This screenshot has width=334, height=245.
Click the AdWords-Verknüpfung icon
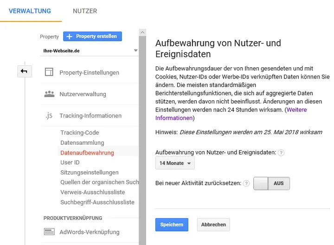(x=49, y=232)
